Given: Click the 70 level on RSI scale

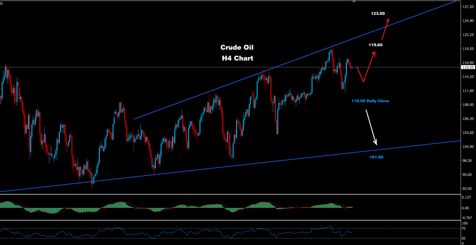Looking at the screenshot, I should click(x=464, y=228).
